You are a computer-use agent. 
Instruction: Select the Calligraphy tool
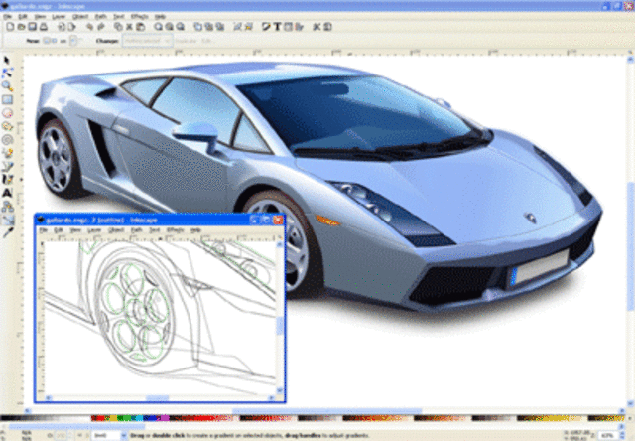(7, 179)
